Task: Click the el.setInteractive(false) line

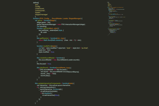Action: (51, 95)
